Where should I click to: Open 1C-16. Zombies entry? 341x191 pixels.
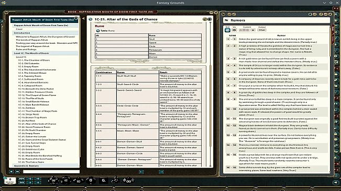pos(26,108)
